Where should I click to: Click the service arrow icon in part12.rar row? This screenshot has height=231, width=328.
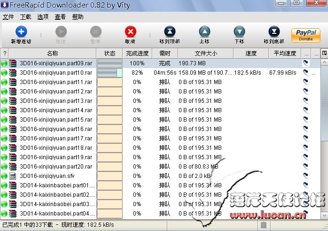click(x=305, y=92)
